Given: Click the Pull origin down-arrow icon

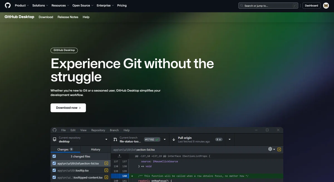Looking at the screenshot, I should [174, 139].
